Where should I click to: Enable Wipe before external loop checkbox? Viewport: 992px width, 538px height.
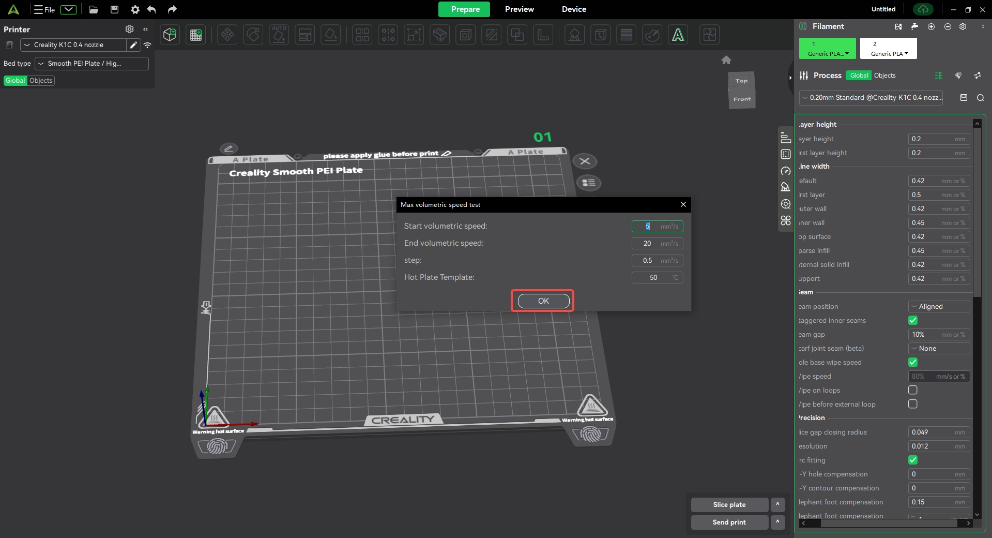pos(913,404)
